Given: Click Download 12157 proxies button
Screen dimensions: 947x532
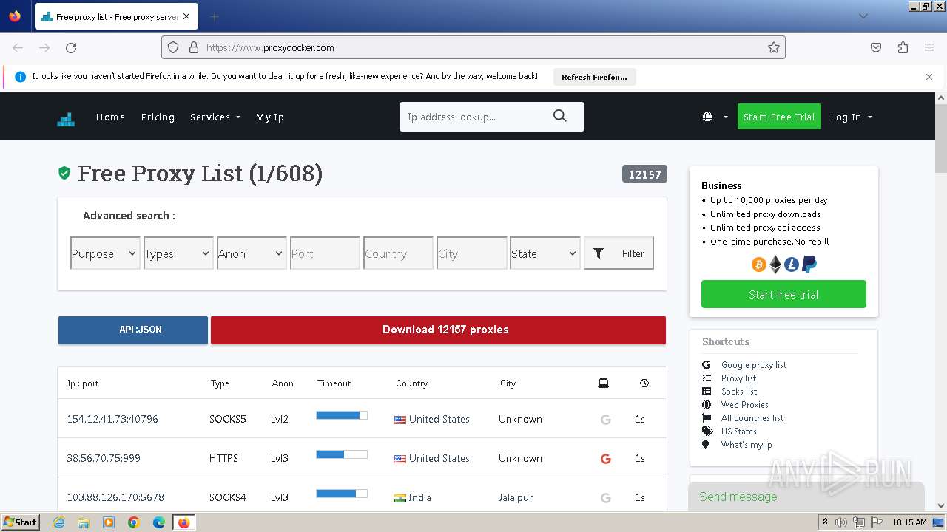Looking at the screenshot, I should [x=438, y=330].
